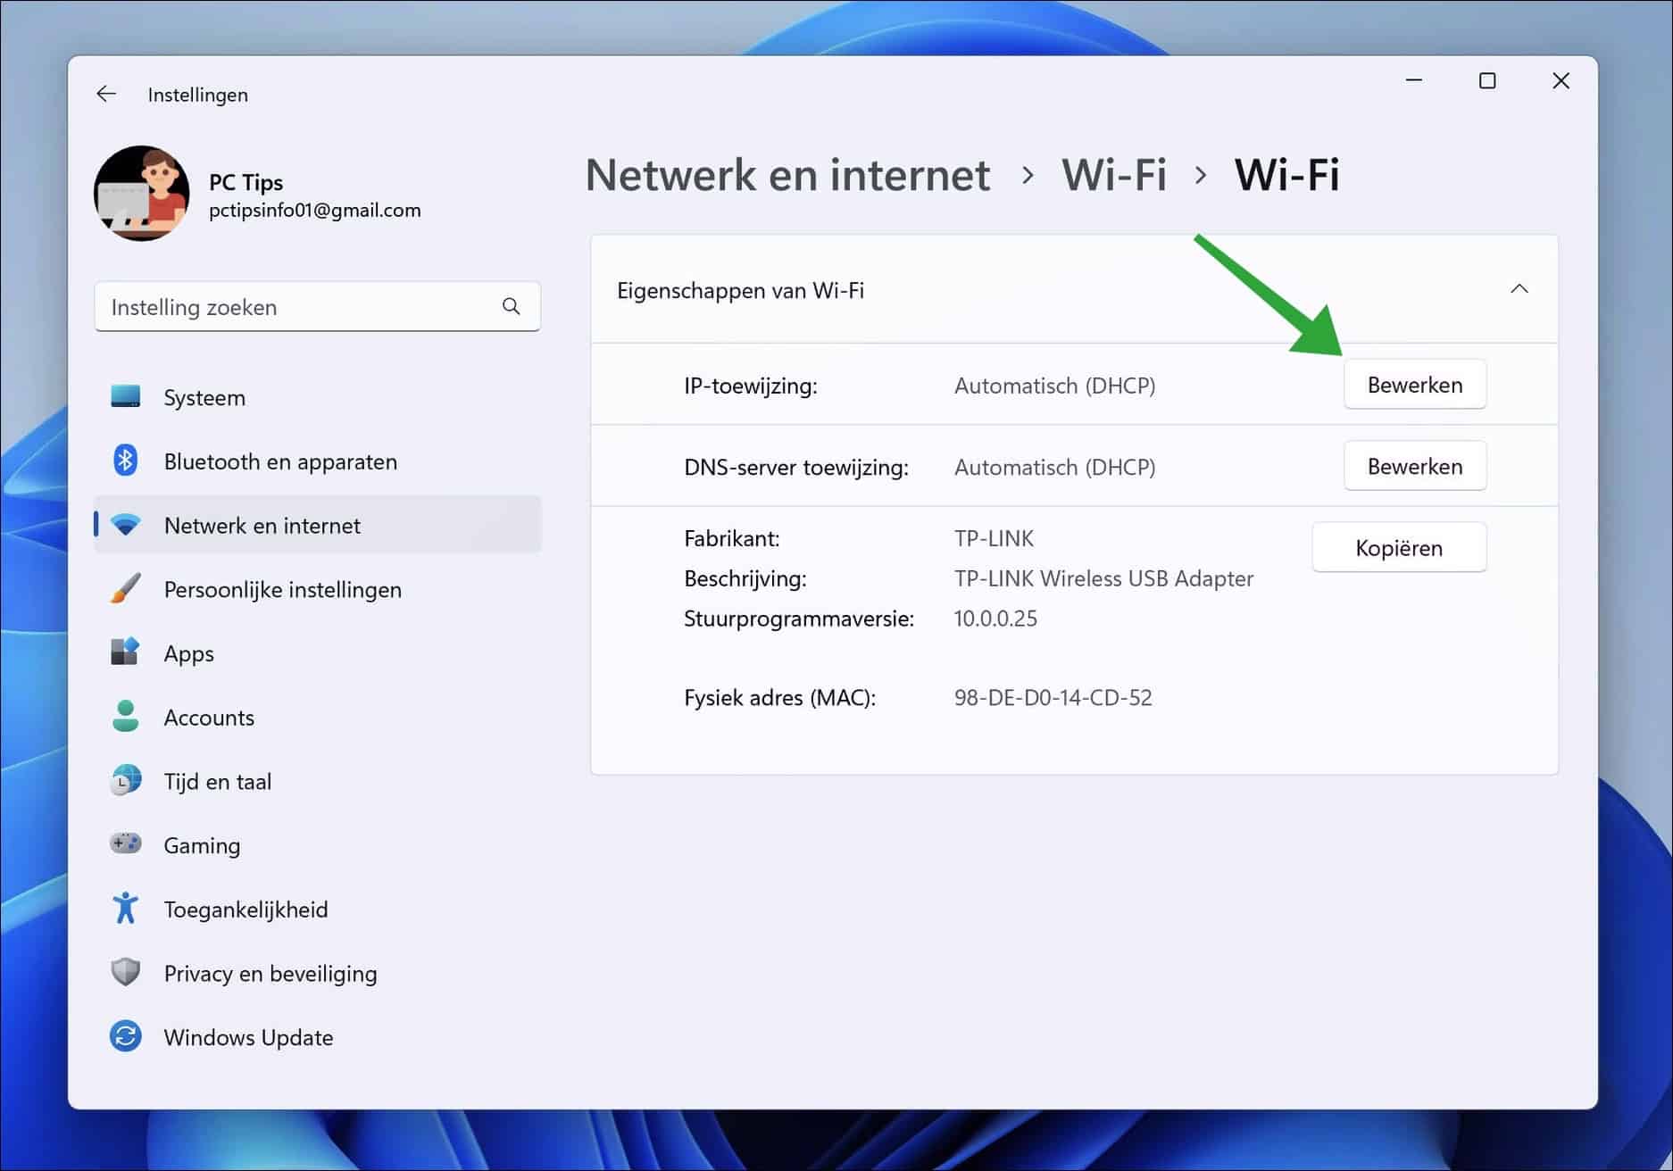Open Tijd en taal clock icon
The width and height of the screenshot is (1673, 1171).
point(125,780)
